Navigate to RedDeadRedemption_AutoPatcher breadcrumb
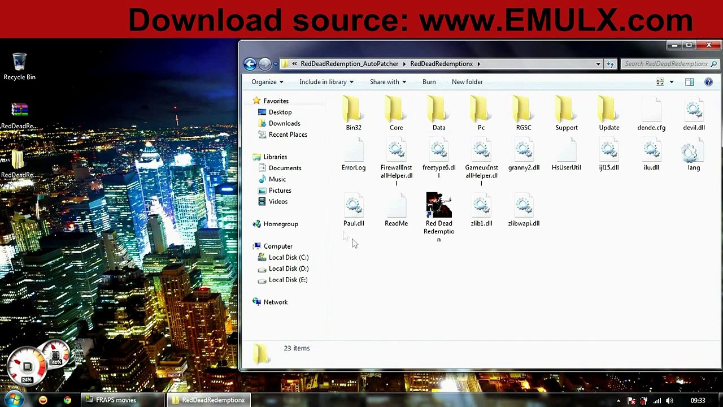The height and width of the screenshot is (407, 723). click(349, 64)
